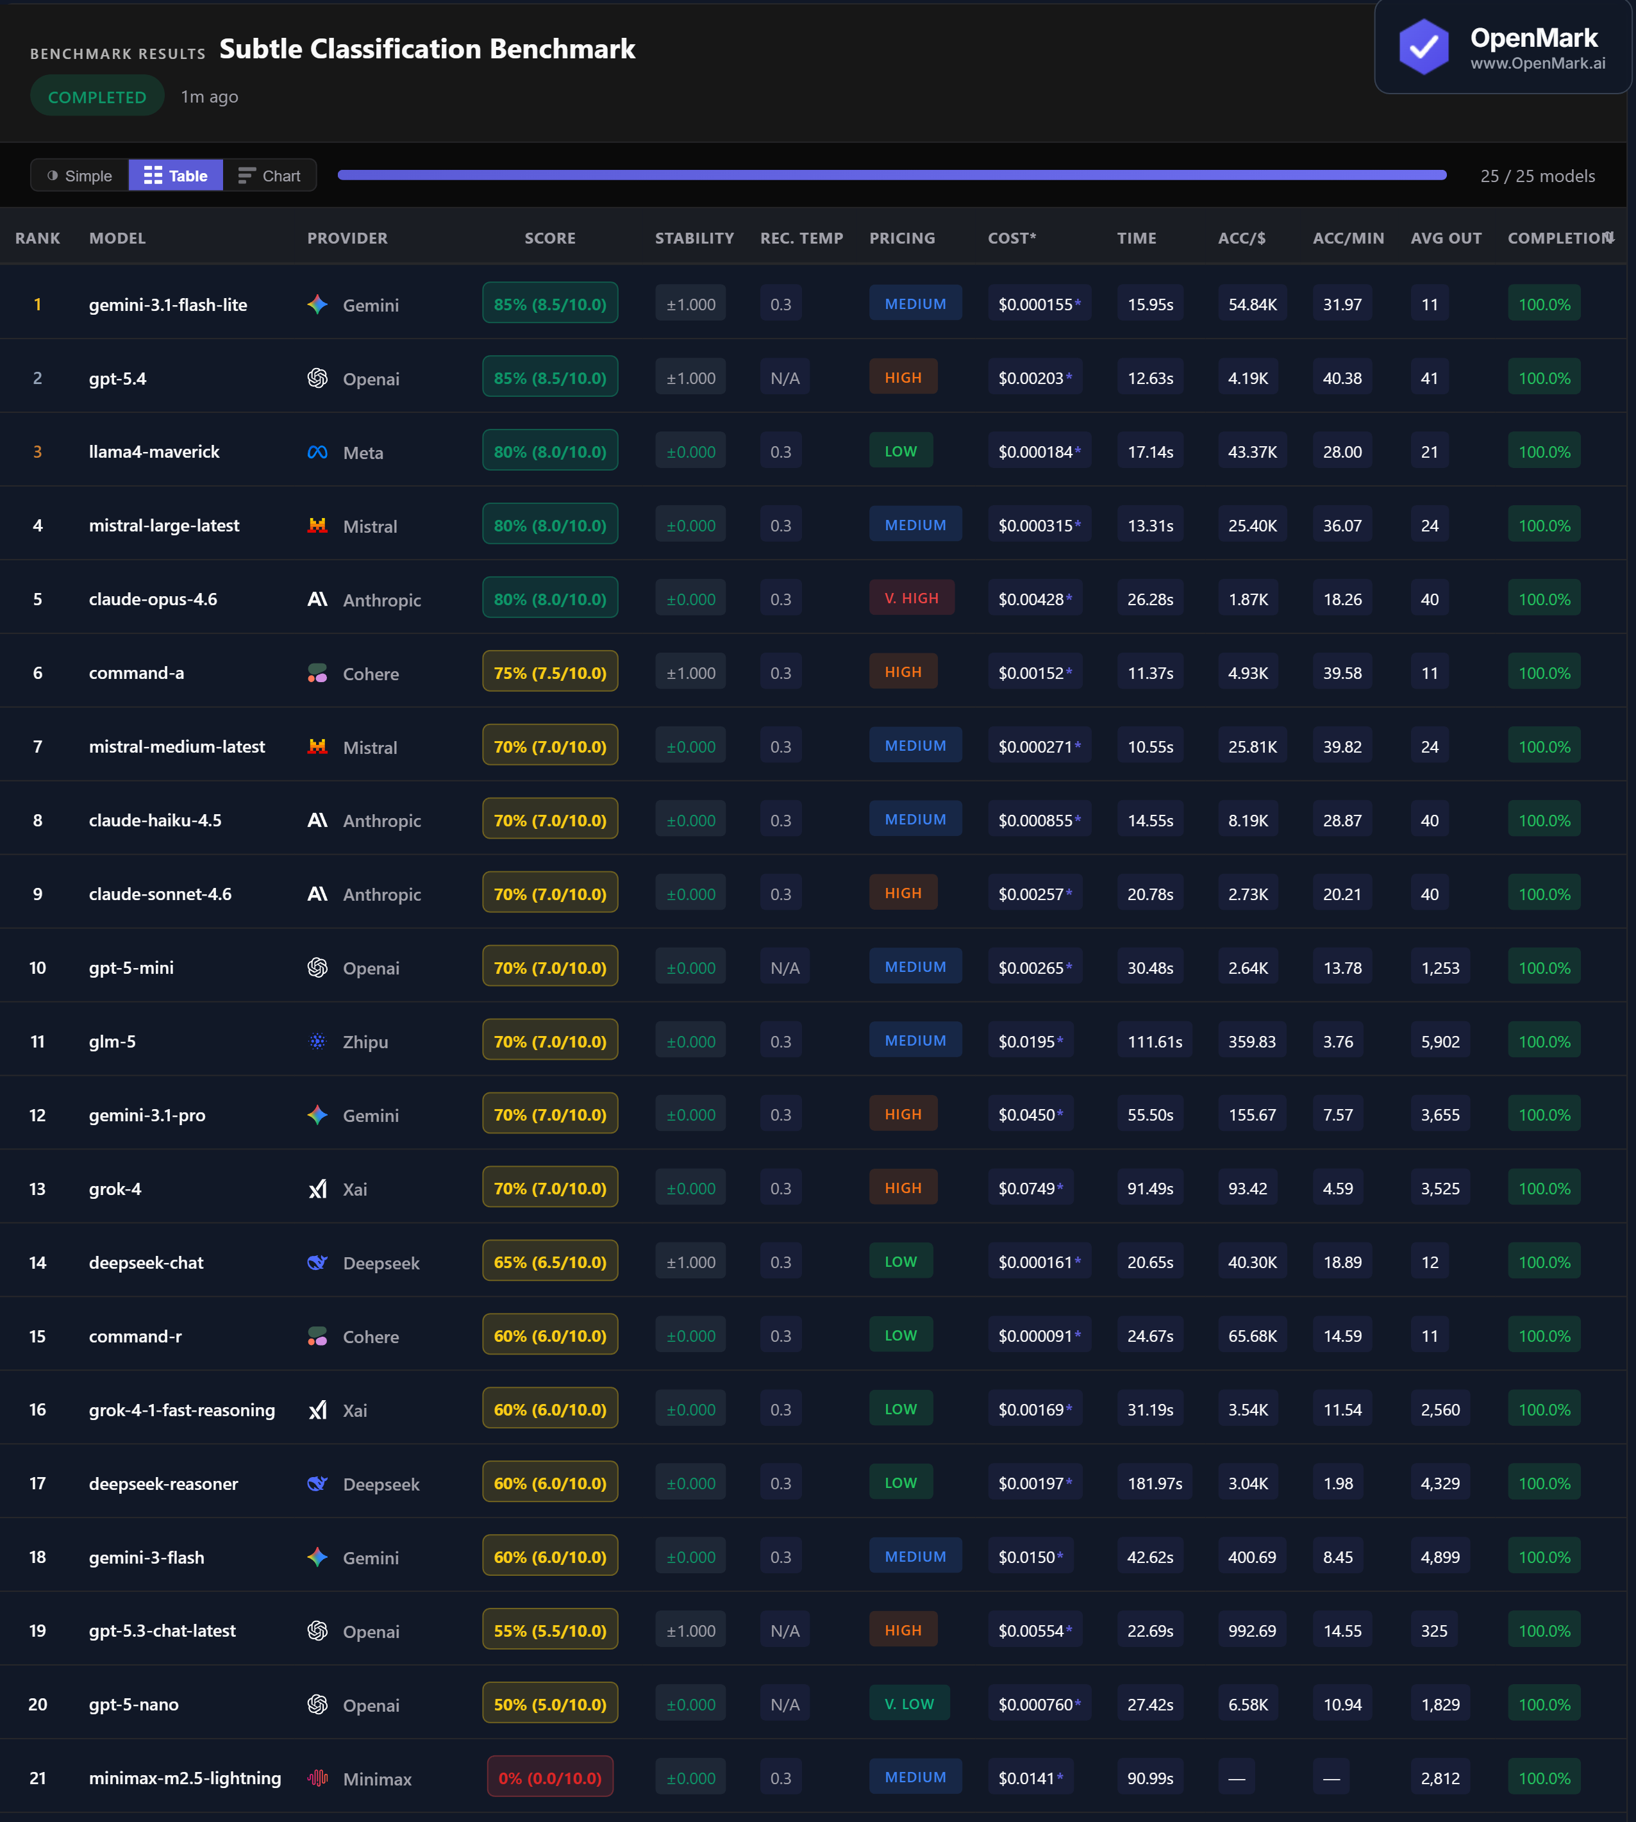Click Minimax icon in minimax-m2.5-lightning row

[317, 1779]
